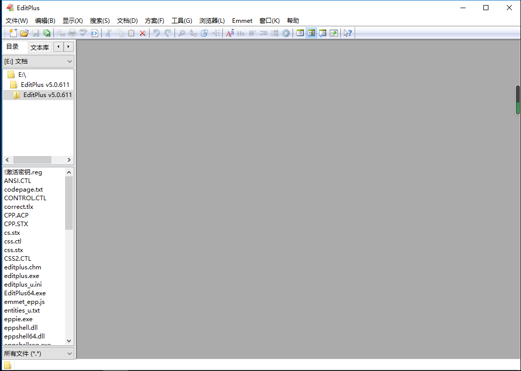The image size is (521, 371).
Task: Toggle full screen with the rightmost view icon
Action: coord(334,33)
